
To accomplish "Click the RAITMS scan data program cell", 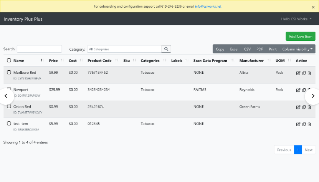I will [200, 90].
